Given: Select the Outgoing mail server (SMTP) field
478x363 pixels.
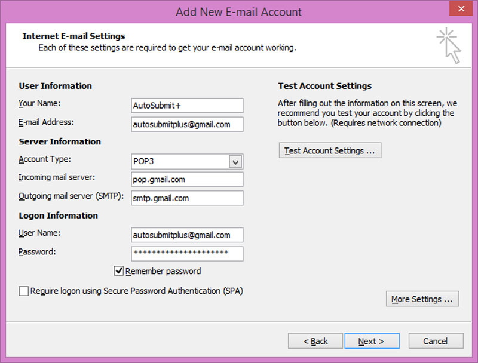Looking at the screenshot, I should [187, 198].
